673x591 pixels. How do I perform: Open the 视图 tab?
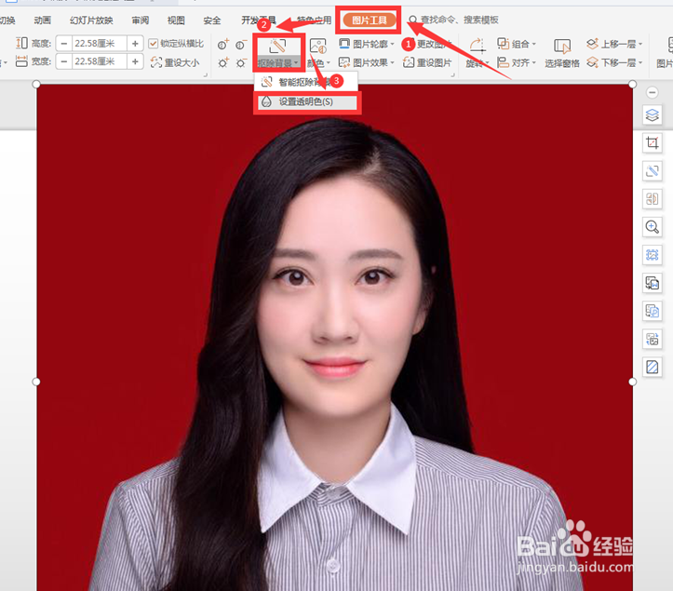coord(176,20)
